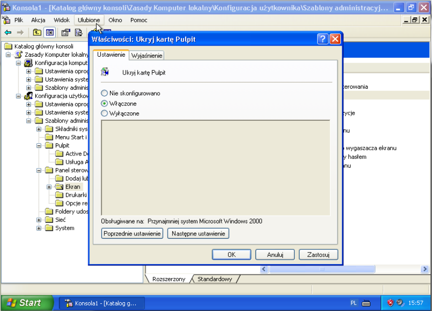
Task: Click the Properties toolbar icon
Action: [65, 32]
